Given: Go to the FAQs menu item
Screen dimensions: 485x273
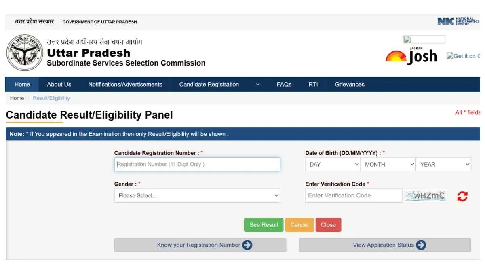Looking at the screenshot, I should (x=284, y=85).
